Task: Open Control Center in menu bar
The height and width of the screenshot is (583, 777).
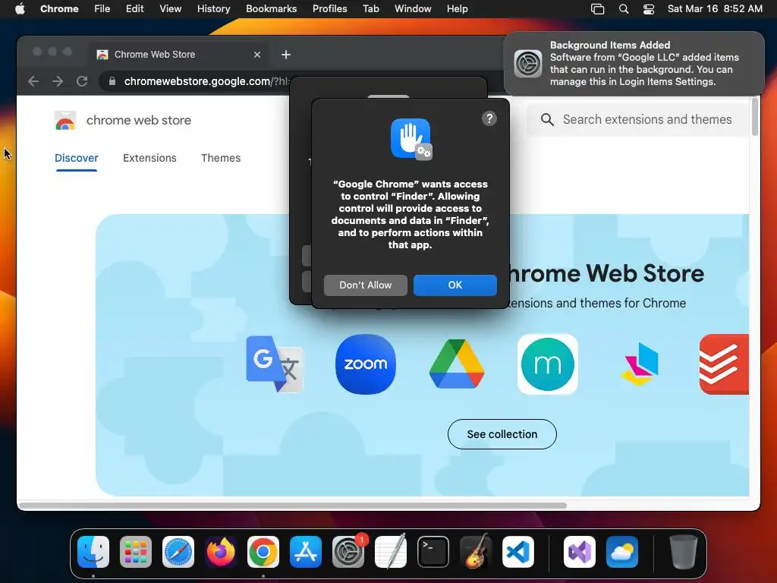Action: (x=649, y=9)
